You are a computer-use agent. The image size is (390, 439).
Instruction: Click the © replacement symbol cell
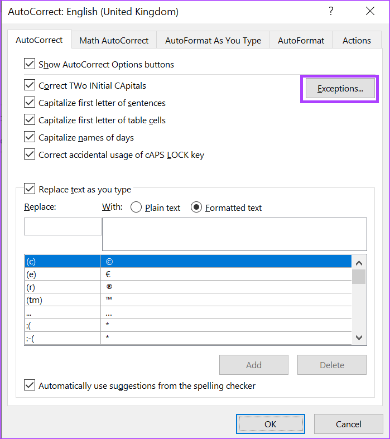coord(226,261)
